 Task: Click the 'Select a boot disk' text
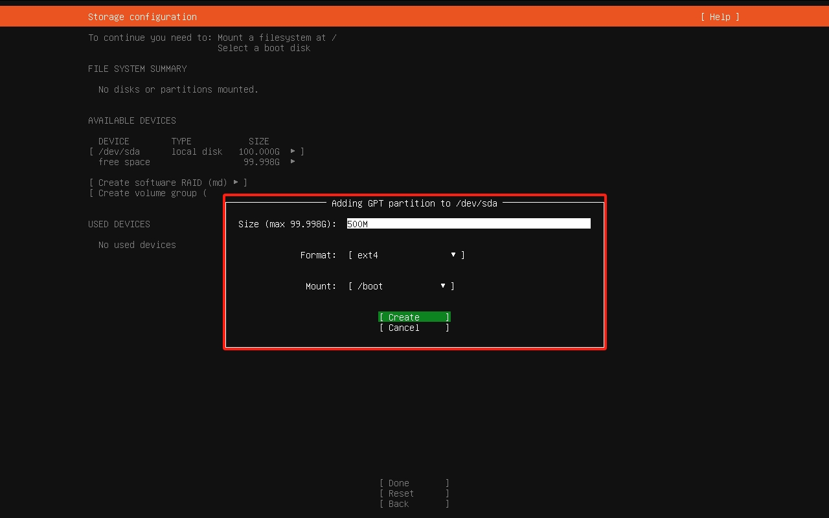(264, 48)
